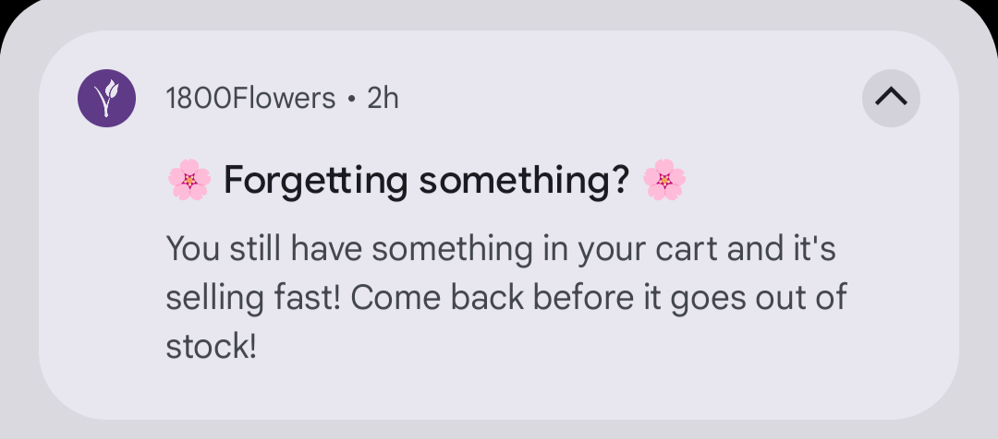The image size is (998, 439).
Task: Tap the word "something?" in the title
Action: [x=524, y=181]
